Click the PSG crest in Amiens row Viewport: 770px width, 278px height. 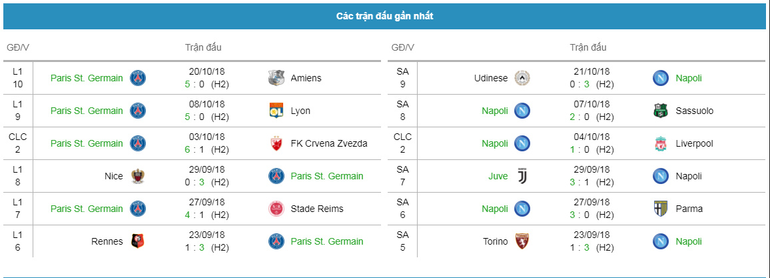138,78
